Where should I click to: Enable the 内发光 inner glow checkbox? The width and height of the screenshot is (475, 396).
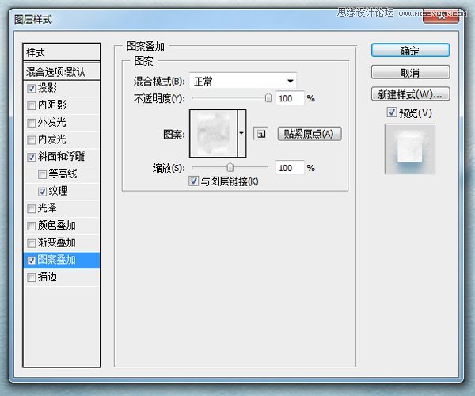pyautogui.click(x=32, y=140)
